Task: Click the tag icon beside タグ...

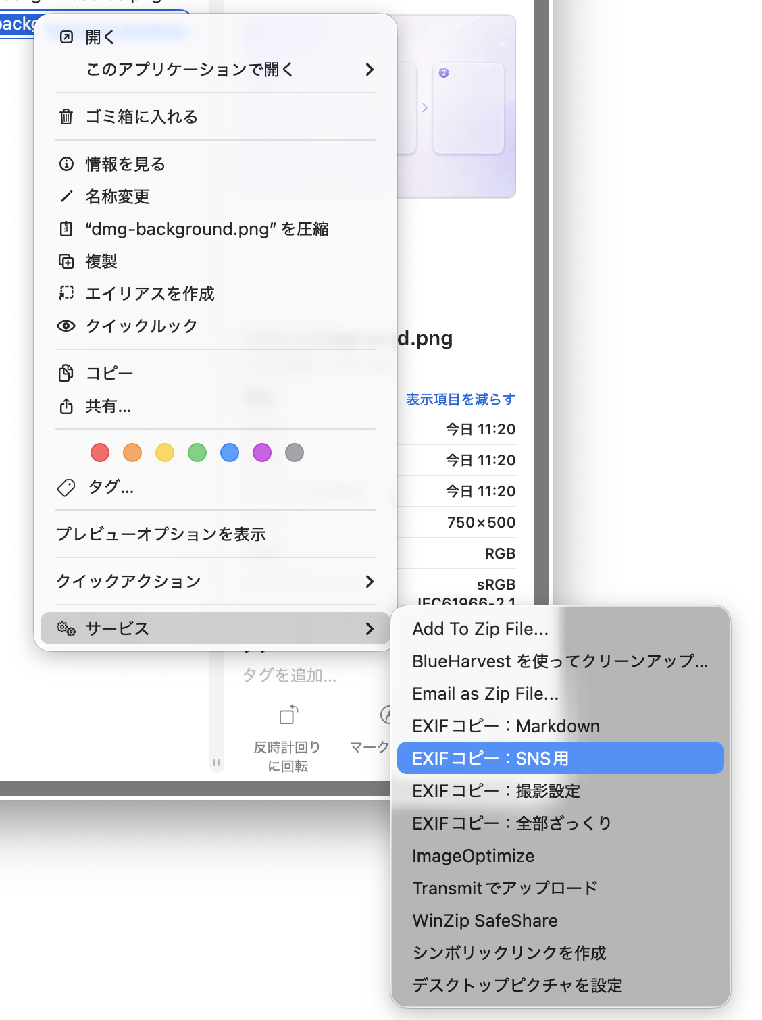Action: 66,488
